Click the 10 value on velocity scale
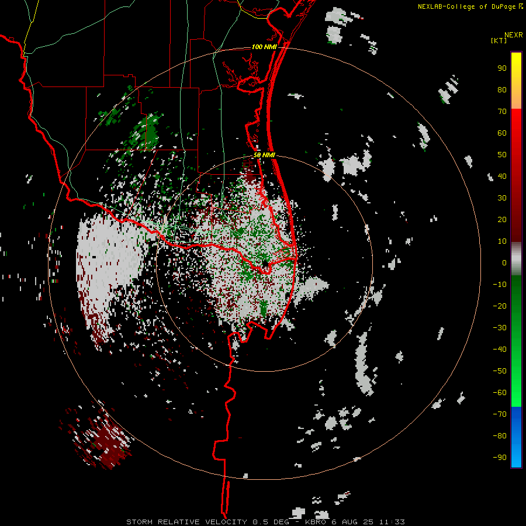This screenshot has width=526, height=526. [502, 241]
